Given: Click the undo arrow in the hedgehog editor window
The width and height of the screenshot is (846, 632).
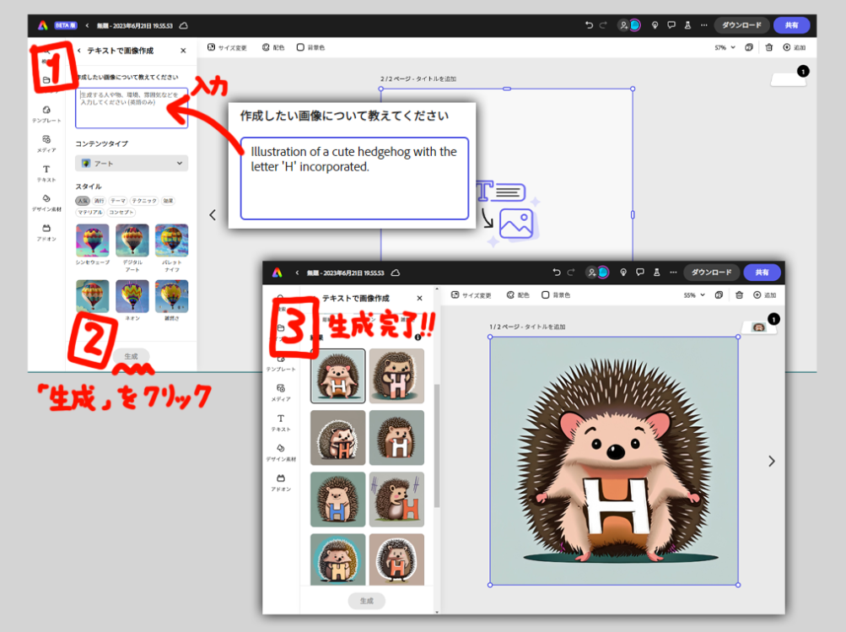Looking at the screenshot, I should pyautogui.click(x=556, y=273).
